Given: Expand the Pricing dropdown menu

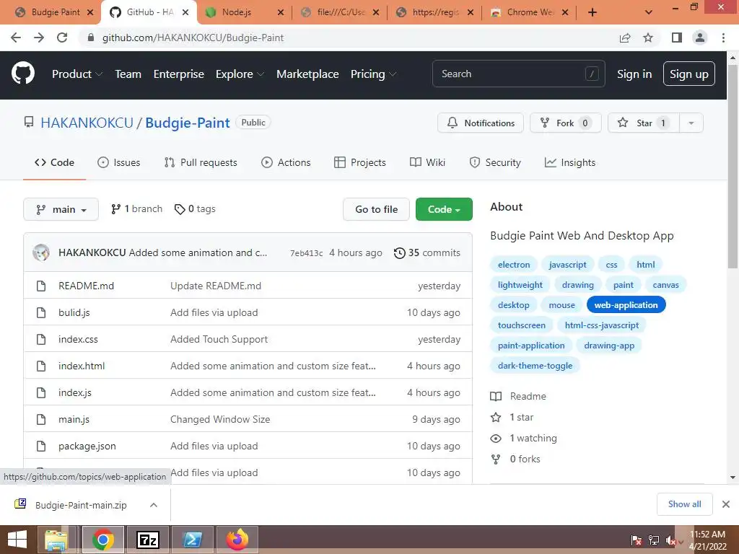Looking at the screenshot, I should pos(373,74).
